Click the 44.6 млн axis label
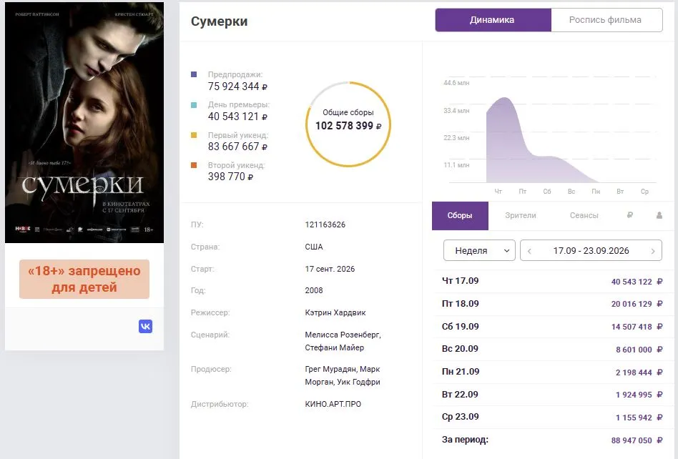 coord(456,82)
